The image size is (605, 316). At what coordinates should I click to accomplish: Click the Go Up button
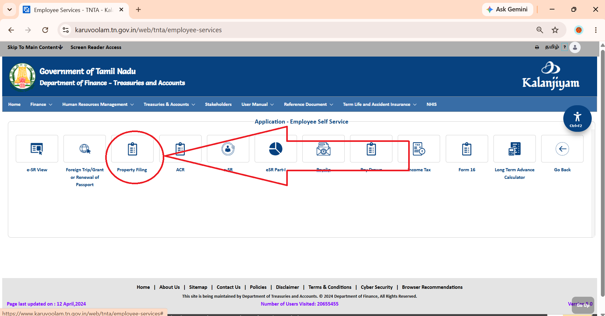click(x=583, y=305)
